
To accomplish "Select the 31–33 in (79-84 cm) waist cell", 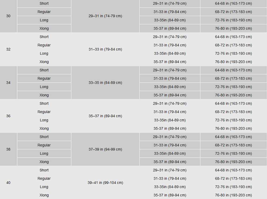I will click(x=105, y=49).
